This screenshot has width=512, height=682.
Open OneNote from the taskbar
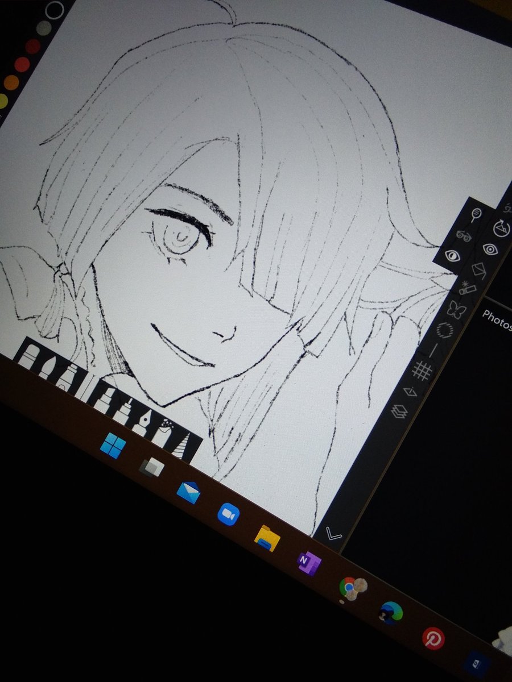tap(309, 563)
